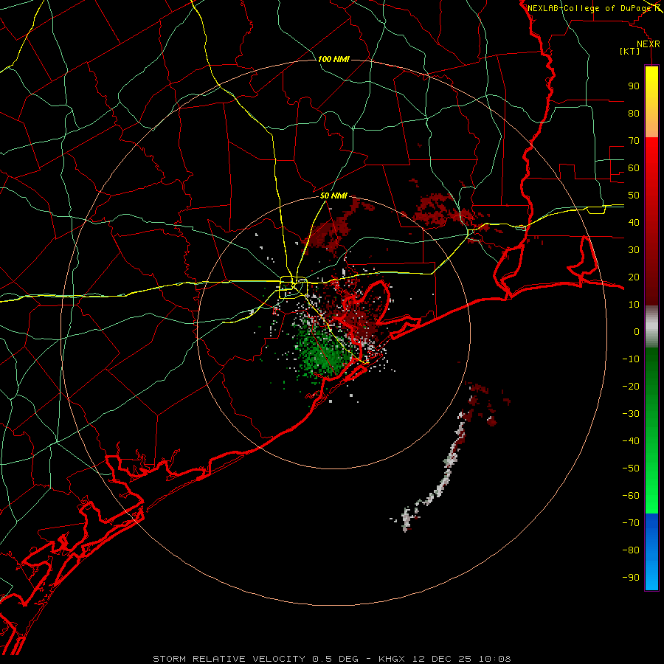Click the 30 value on the velocity scale
Viewport: 664px width, 664px height.
(x=634, y=250)
